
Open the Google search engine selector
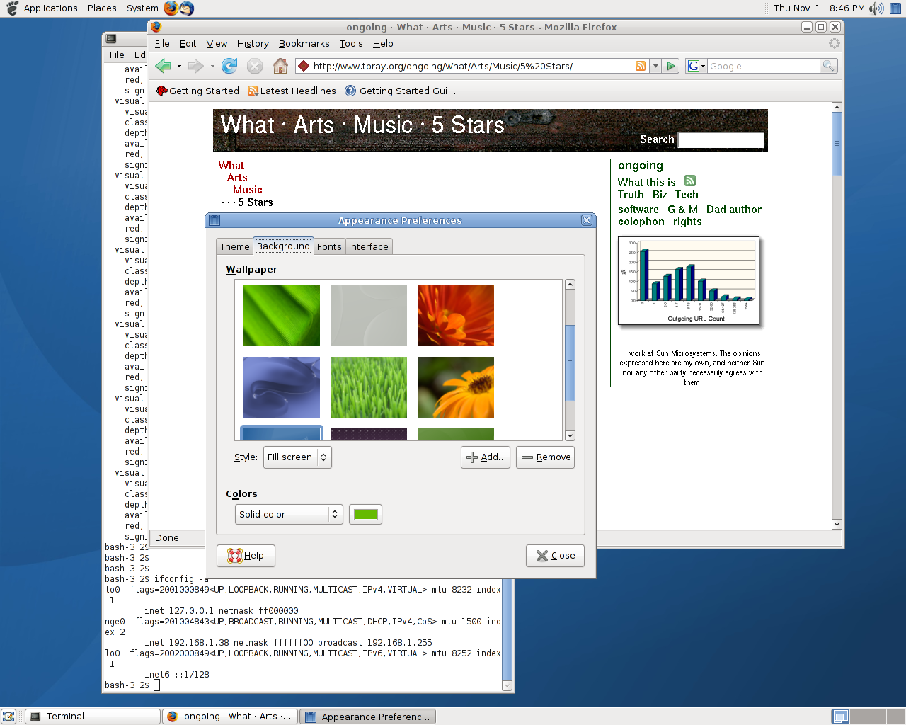[x=696, y=66]
